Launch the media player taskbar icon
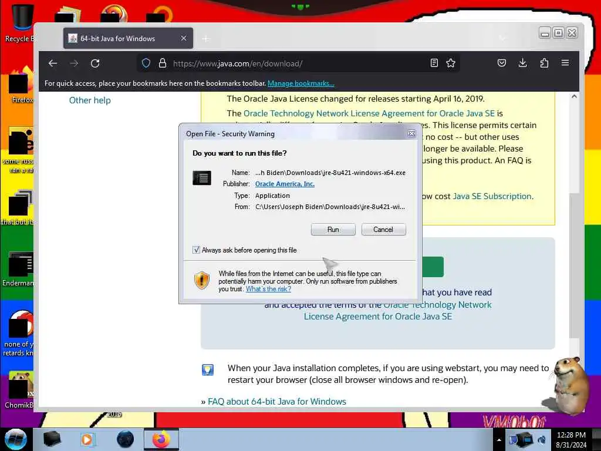The width and height of the screenshot is (601, 451). click(88, 439)
